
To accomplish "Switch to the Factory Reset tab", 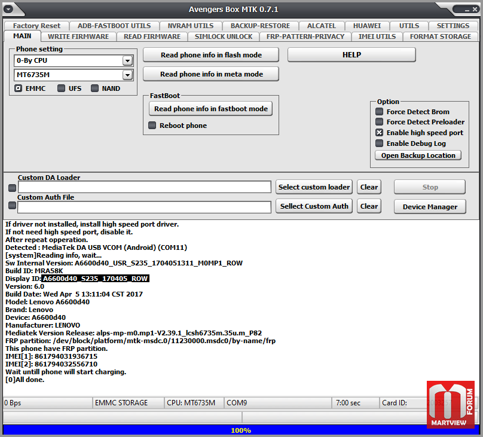I will (36, 26).
